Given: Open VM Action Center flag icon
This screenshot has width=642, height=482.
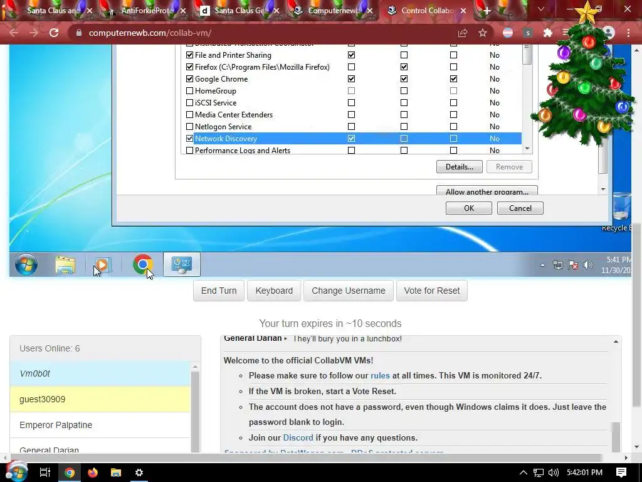Looking at the screenshot, I should [x=573, y=265].
